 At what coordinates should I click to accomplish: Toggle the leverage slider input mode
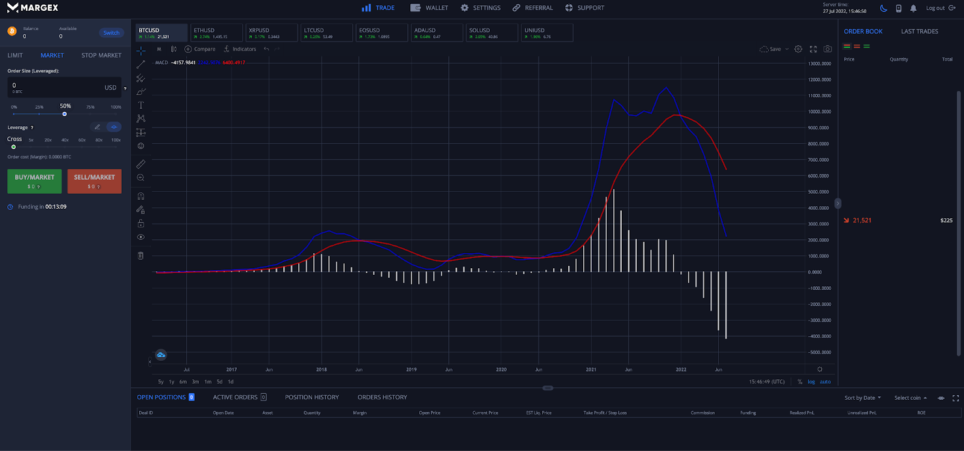click(114, 127)
